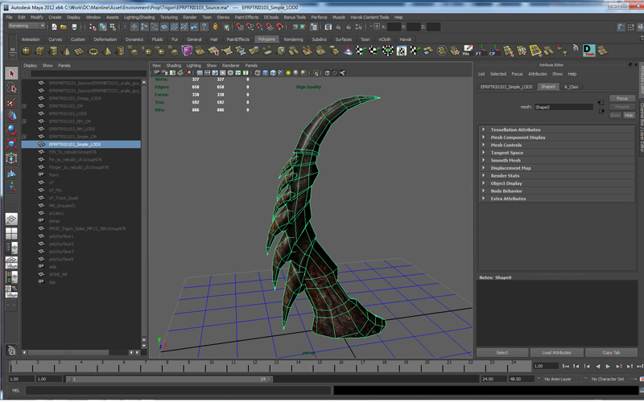644x402 pixels.
Task: Click the D Tools shelf icon
Action: 589,51
